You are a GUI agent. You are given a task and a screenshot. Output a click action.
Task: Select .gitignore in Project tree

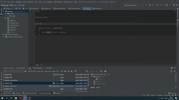coord(12,21)
